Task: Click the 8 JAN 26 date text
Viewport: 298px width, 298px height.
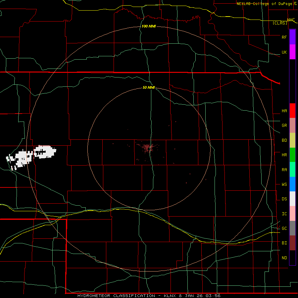Action: (x=191, y=296)
